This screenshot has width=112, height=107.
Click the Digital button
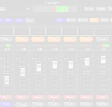click(101, 9)
